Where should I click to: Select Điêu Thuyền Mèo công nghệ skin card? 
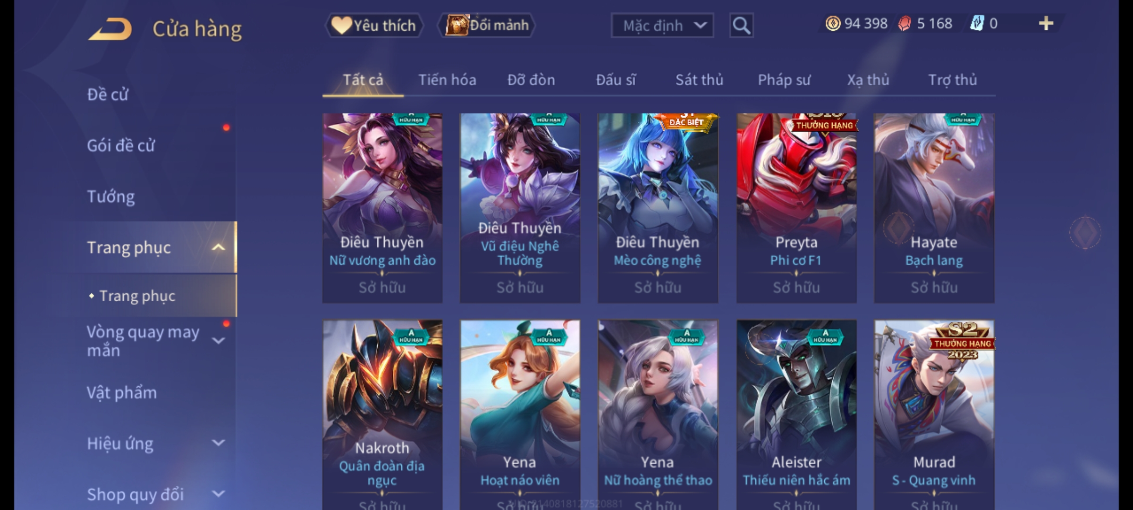pos(658,208)
